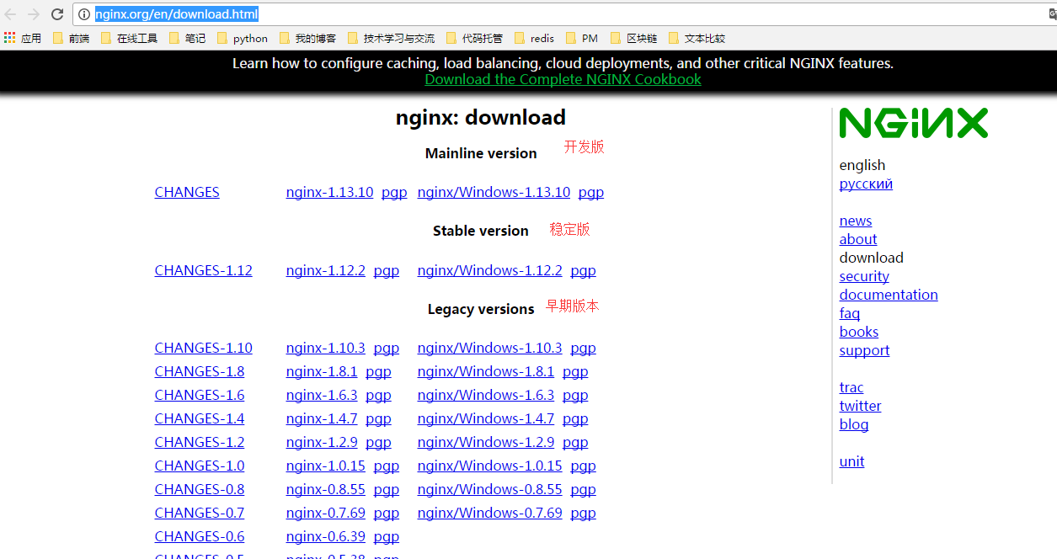
Task: Open the 在线工具 bookmark folder
Action: point(129,38)
